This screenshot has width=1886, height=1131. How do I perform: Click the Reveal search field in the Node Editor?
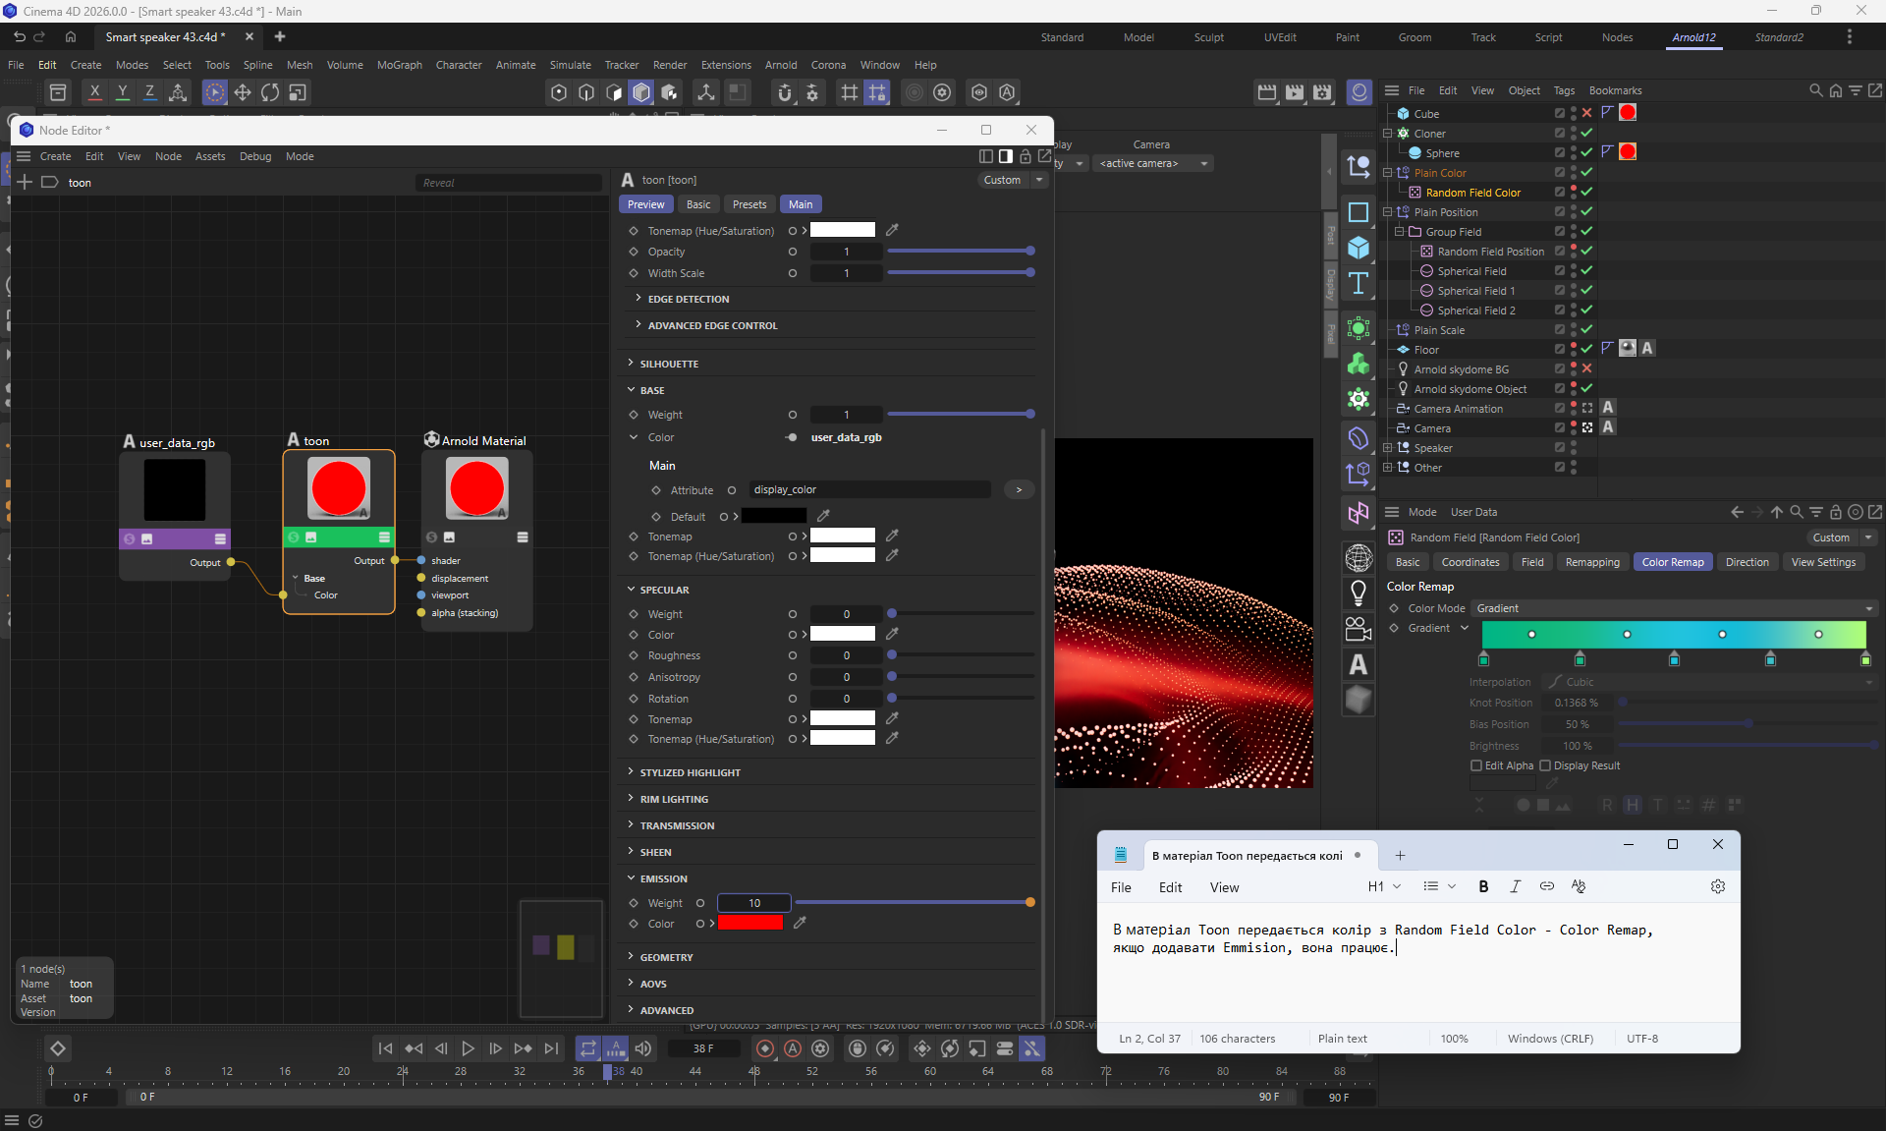tap(508, 183)
